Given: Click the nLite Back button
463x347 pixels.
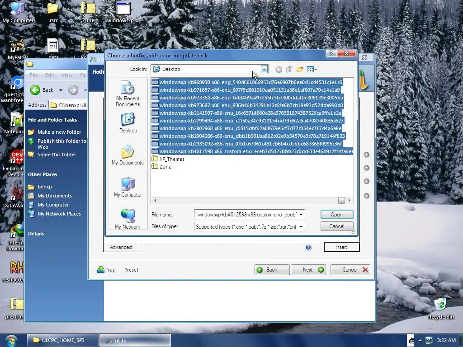Looking at the screenshot, I should pos(272,270).
